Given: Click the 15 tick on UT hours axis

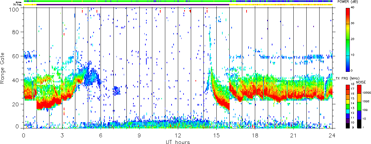Looking at the screenshot, I should pos(216,135).
